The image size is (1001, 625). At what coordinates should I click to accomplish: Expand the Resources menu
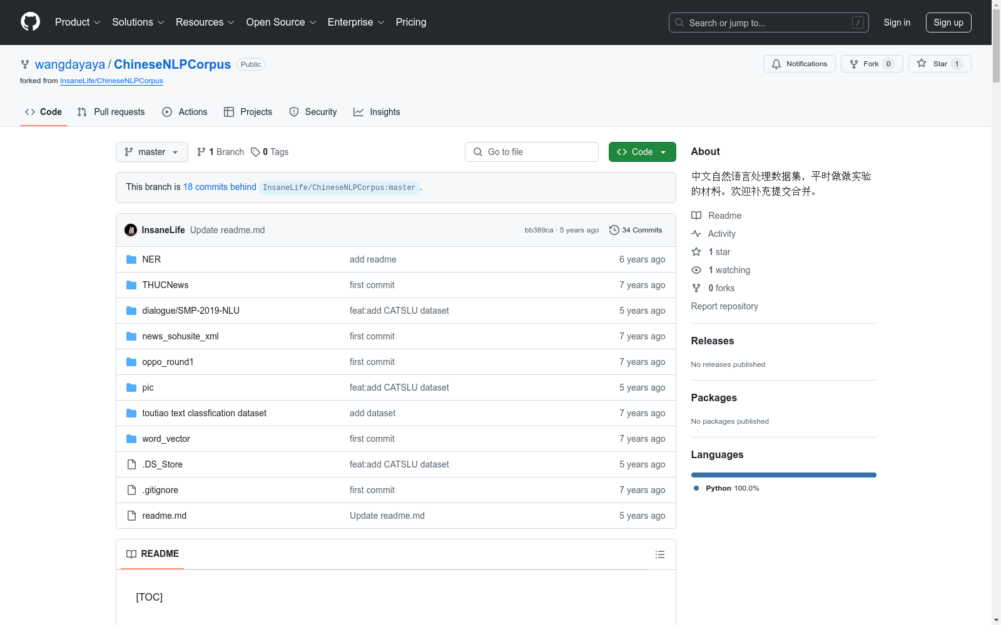(x=205, y=22)
